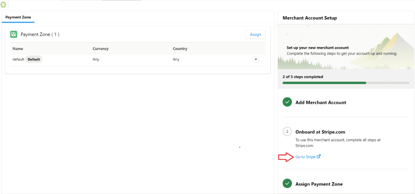Open the Go to Stripe link
This screenshot has width=415, height=194.
305,157
